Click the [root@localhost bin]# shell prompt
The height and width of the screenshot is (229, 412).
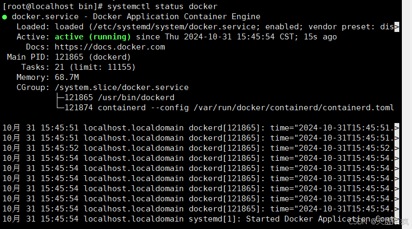pyautogui.click(x=53, y=6)
